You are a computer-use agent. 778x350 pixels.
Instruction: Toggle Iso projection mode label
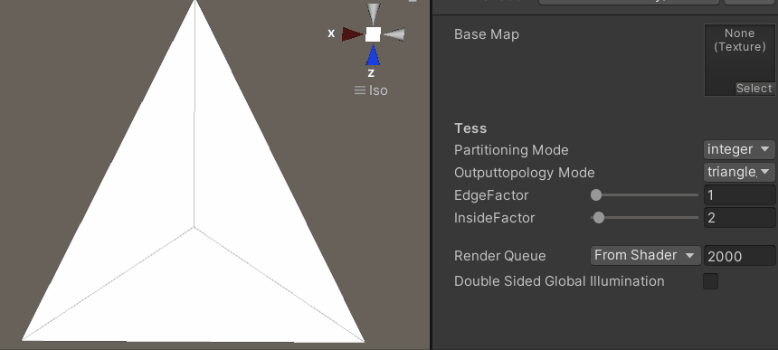pyautogui.click(x=371, y=90)
